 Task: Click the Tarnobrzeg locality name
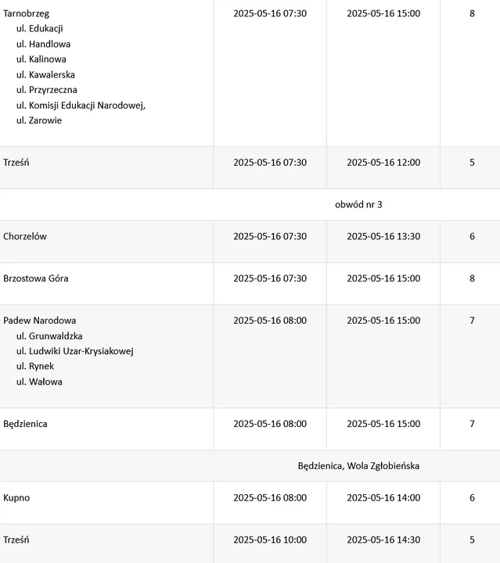tap(26, 13)
